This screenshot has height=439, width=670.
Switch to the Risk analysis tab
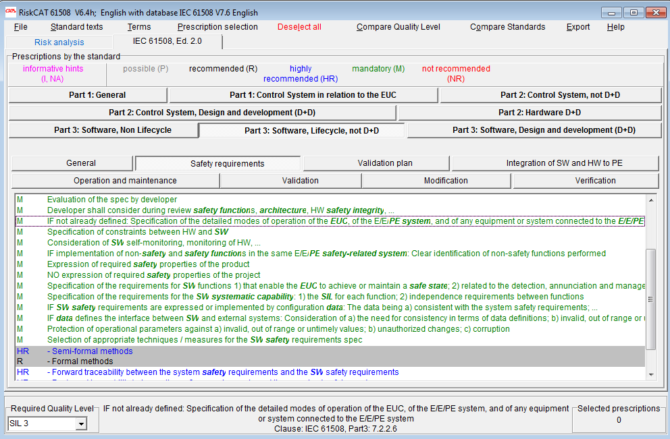[59, 42]
